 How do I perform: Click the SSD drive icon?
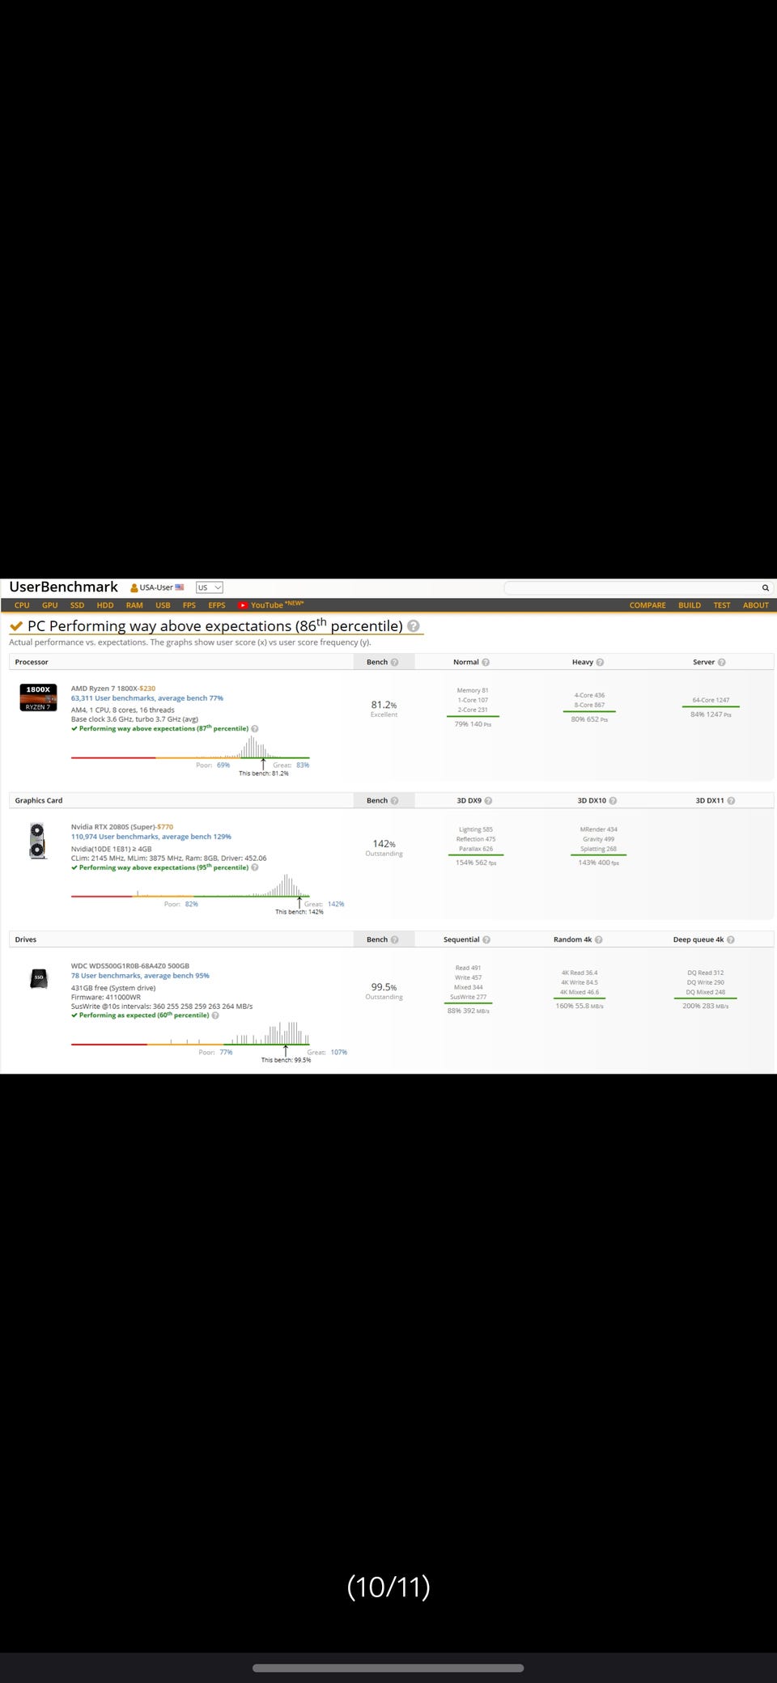38,977
